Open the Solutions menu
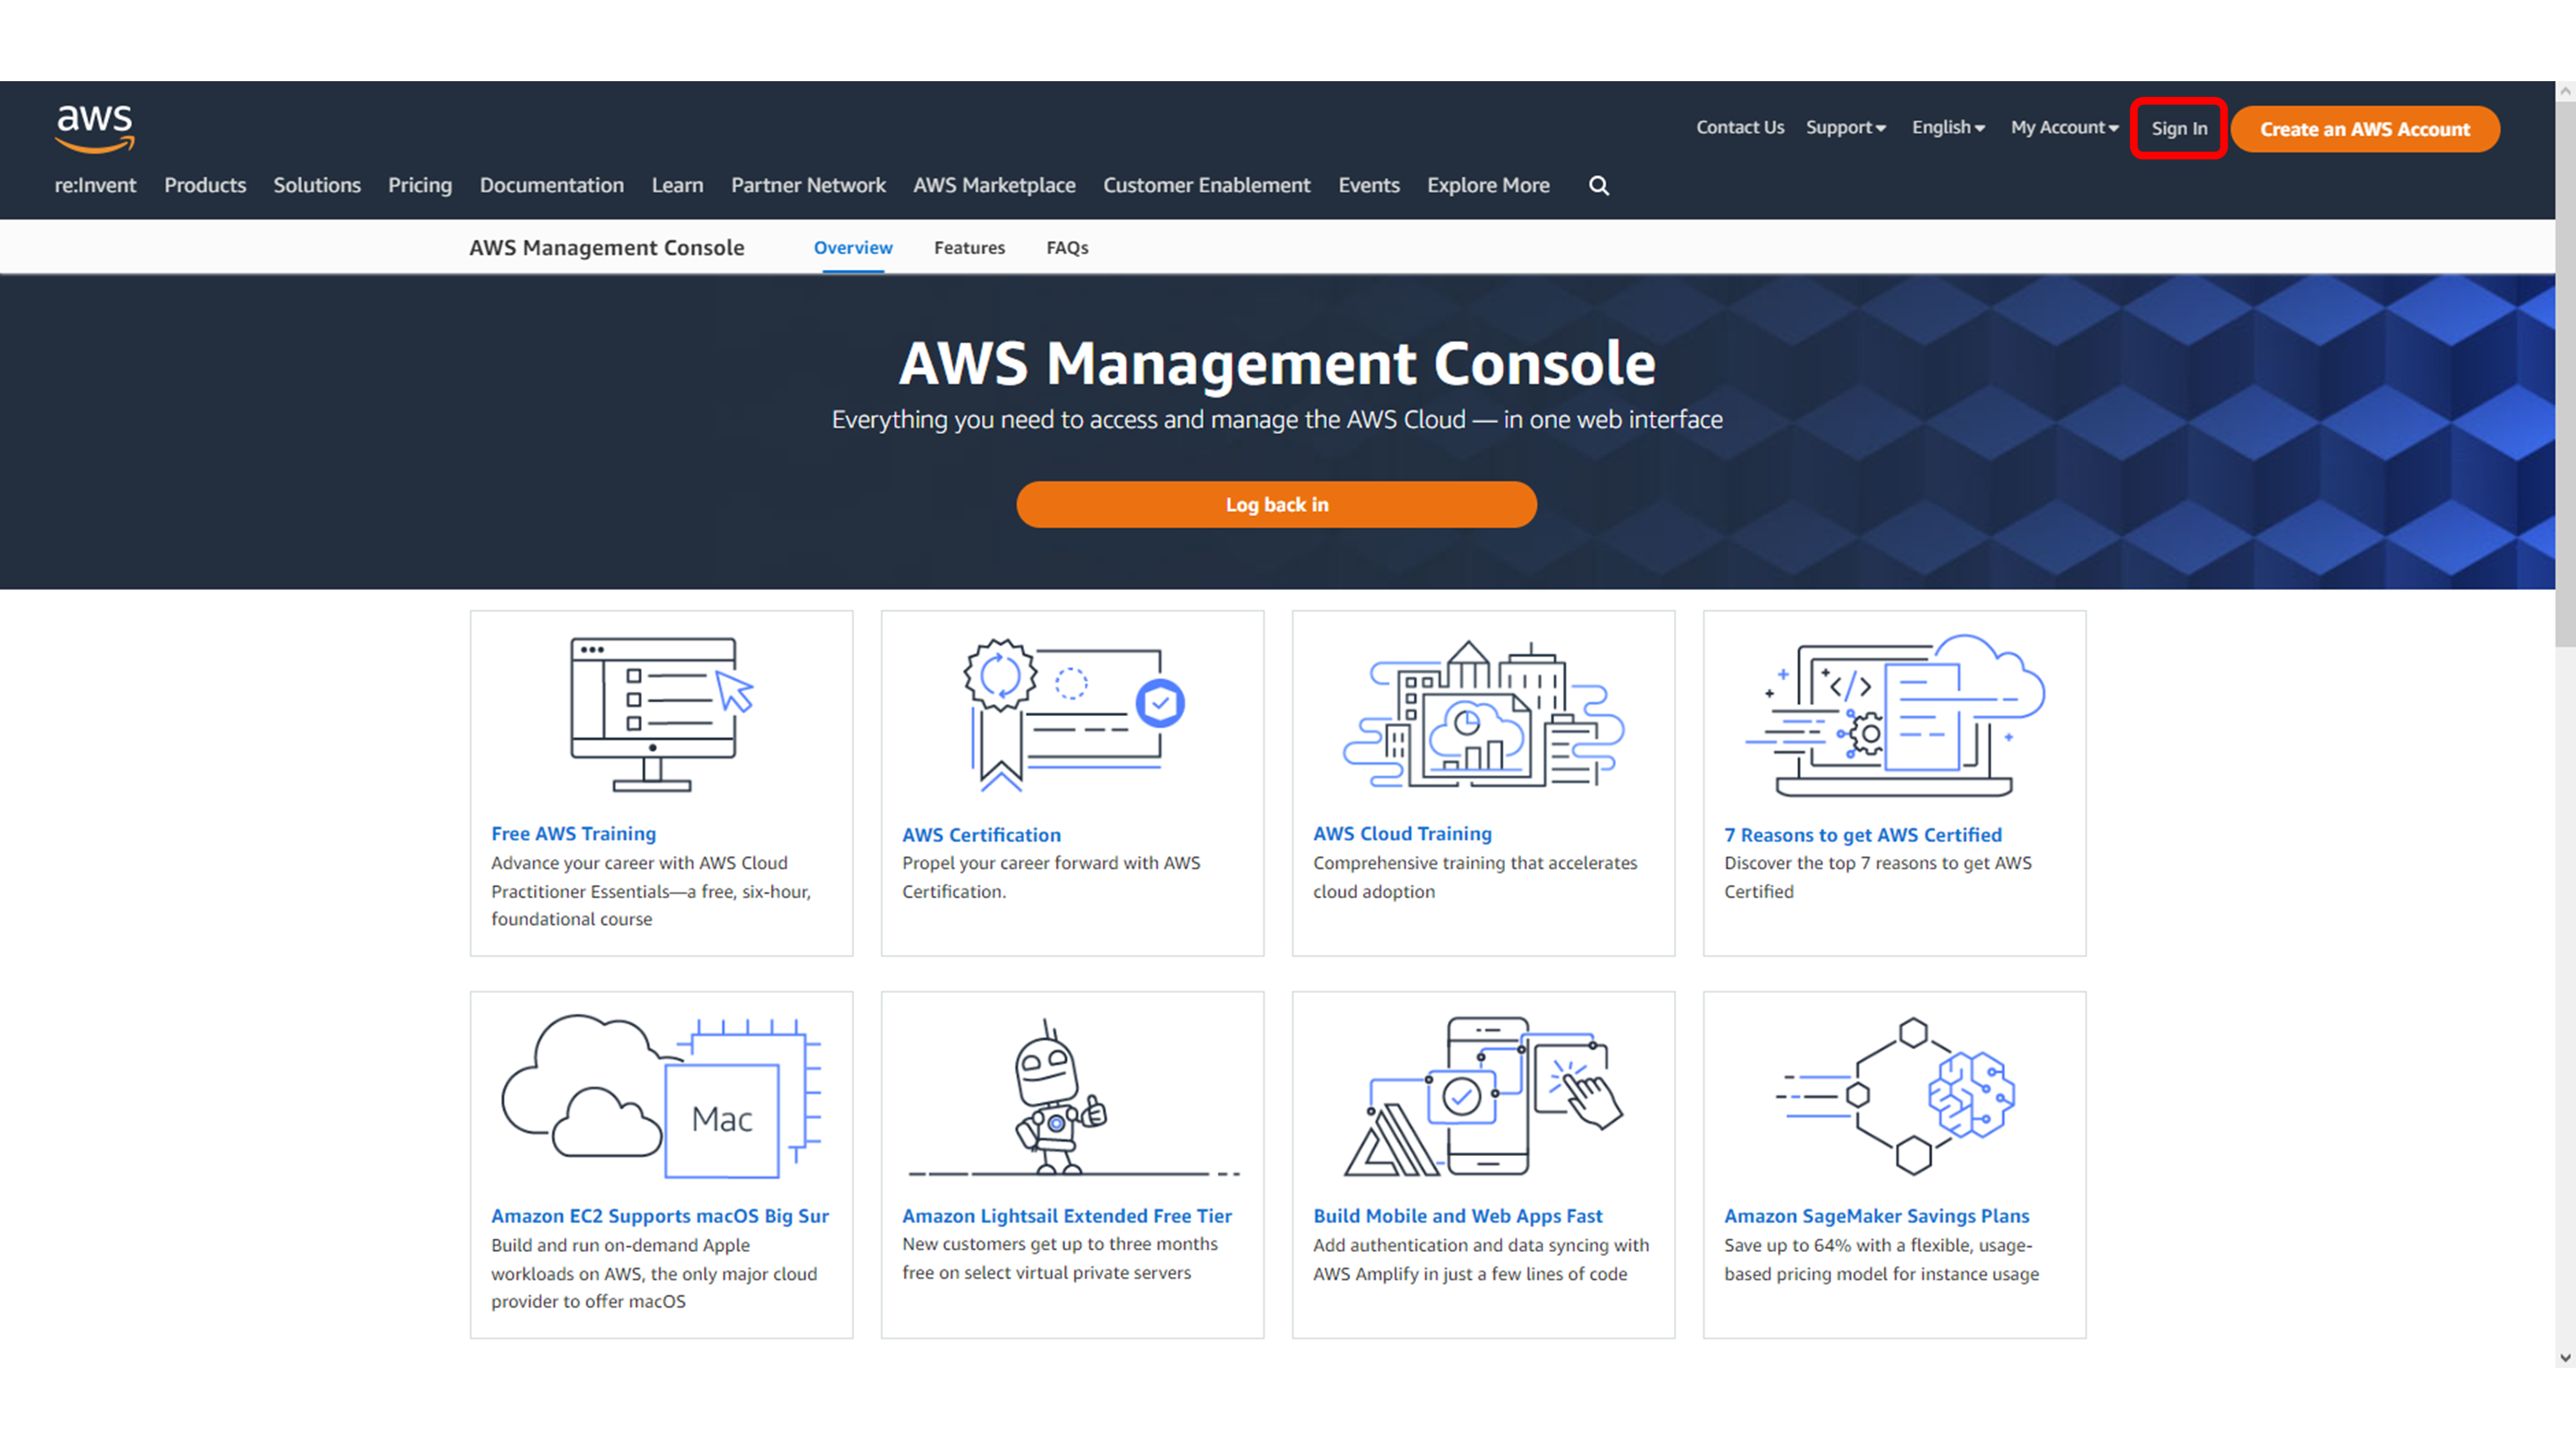This screenshot has height=1449, width=2576. 317,186
